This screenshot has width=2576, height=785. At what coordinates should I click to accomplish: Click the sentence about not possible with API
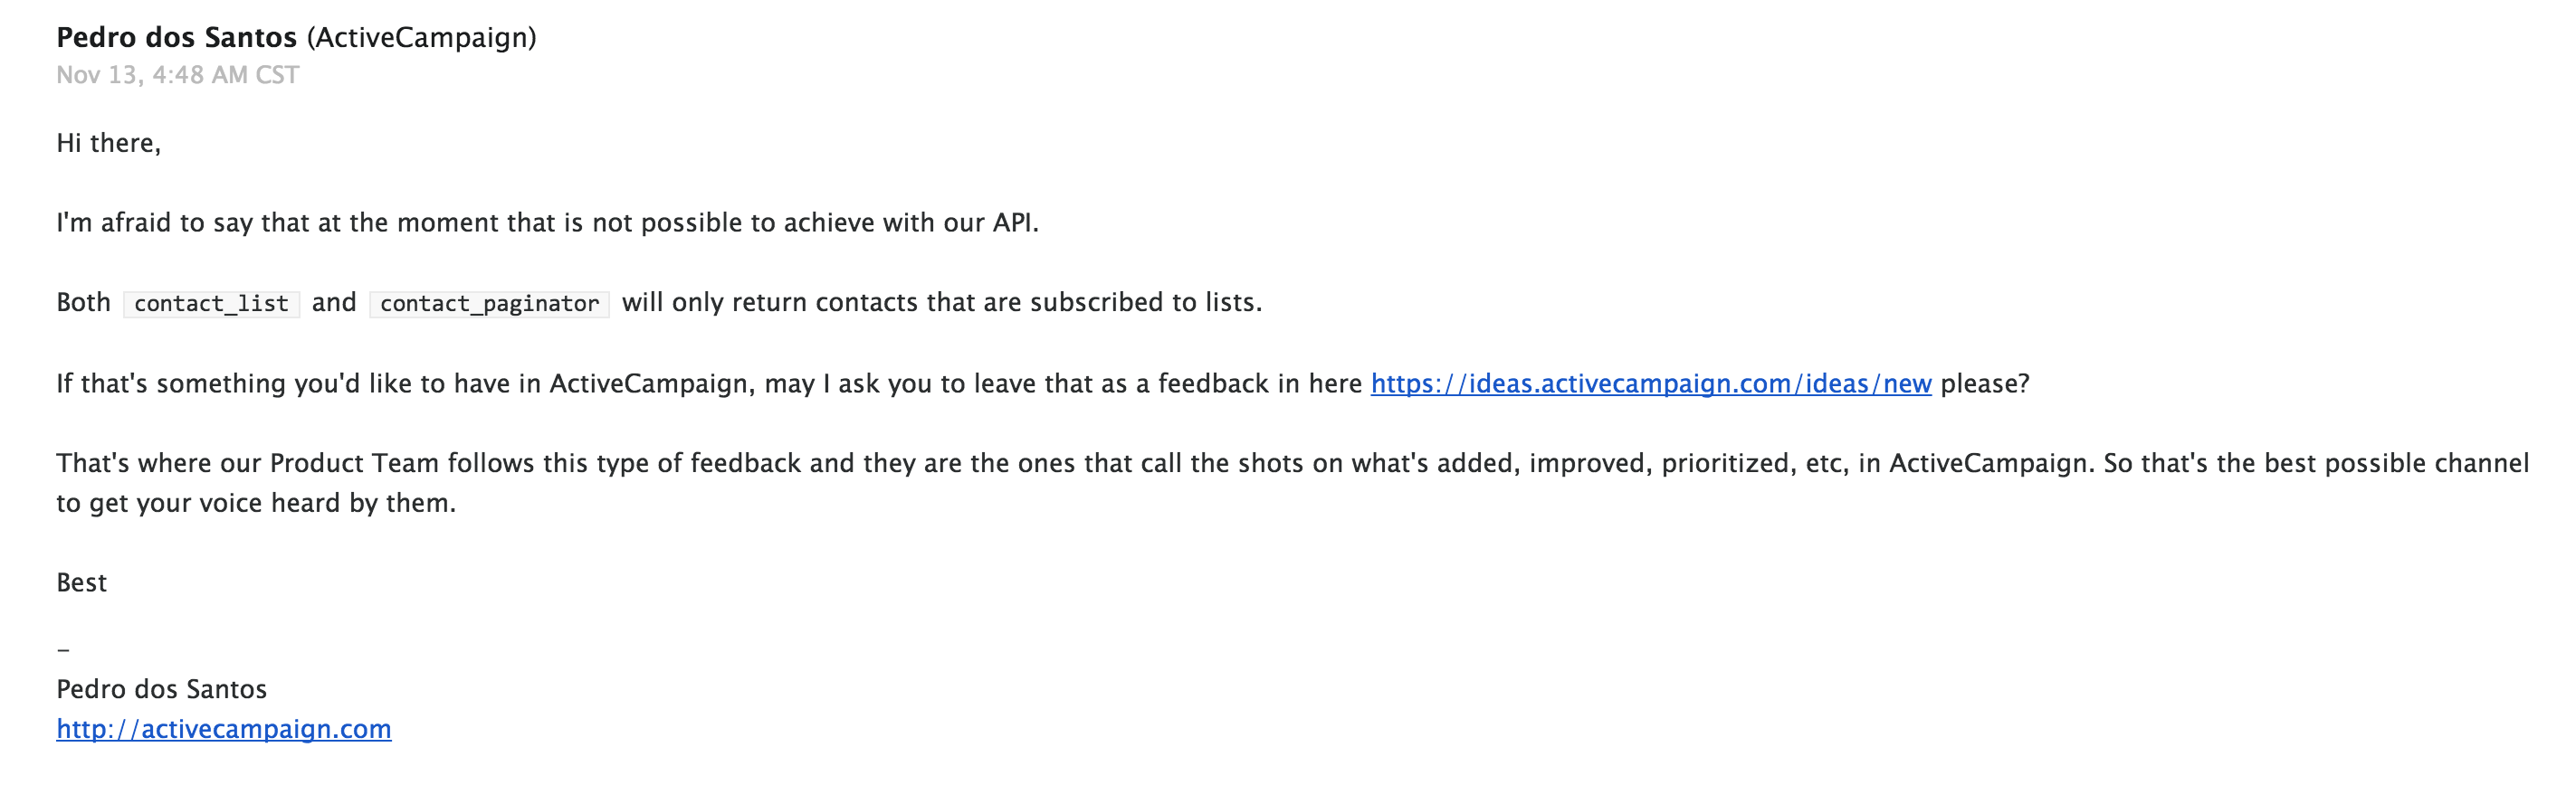(548, 222)
